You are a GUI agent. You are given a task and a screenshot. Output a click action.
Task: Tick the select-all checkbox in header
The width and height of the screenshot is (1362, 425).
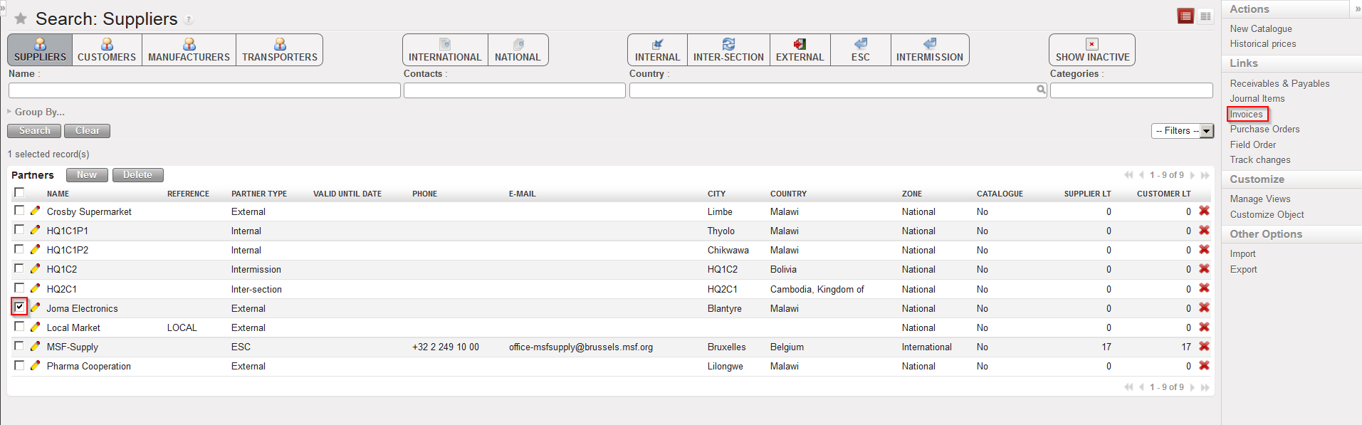pyautogui.click(x=19, y=192)
